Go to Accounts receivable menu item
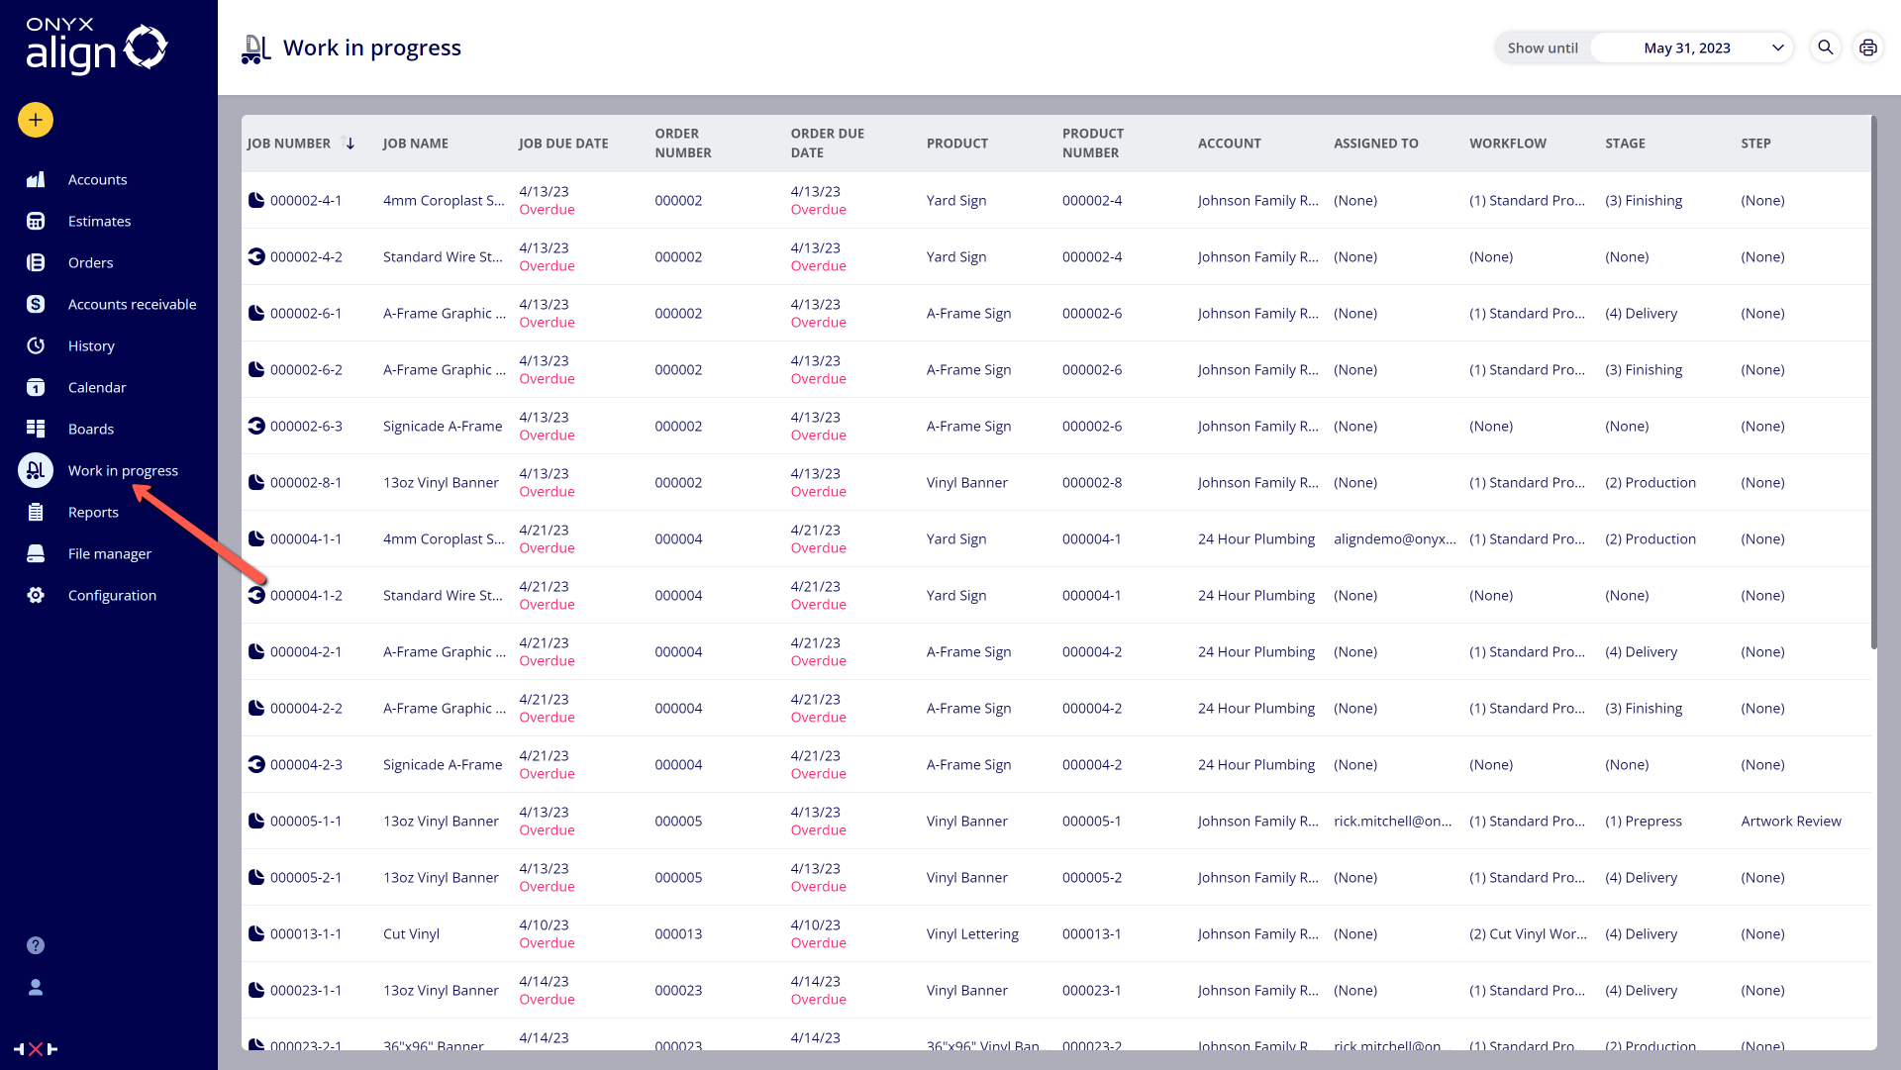The width and height of the screenshot is (1901, 1070). coord(132,304)
